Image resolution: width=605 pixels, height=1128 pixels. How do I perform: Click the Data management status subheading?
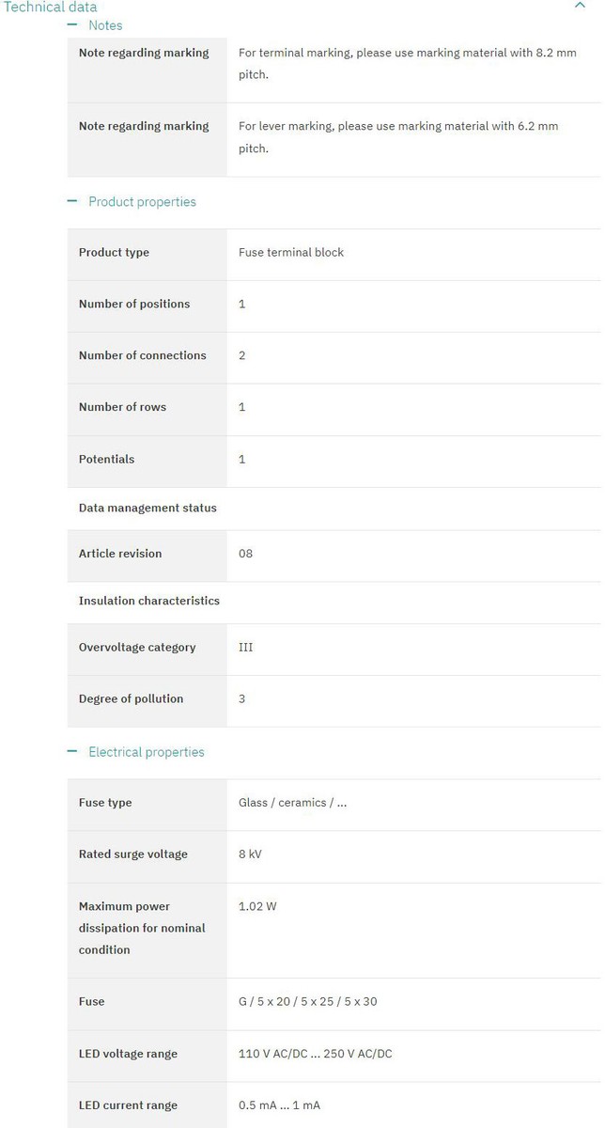tap(147, 509)
